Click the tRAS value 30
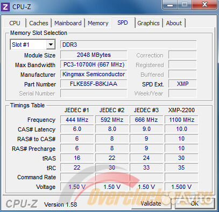Image resolution: width=219 pixels, height=212 pixels. point(181,158)
